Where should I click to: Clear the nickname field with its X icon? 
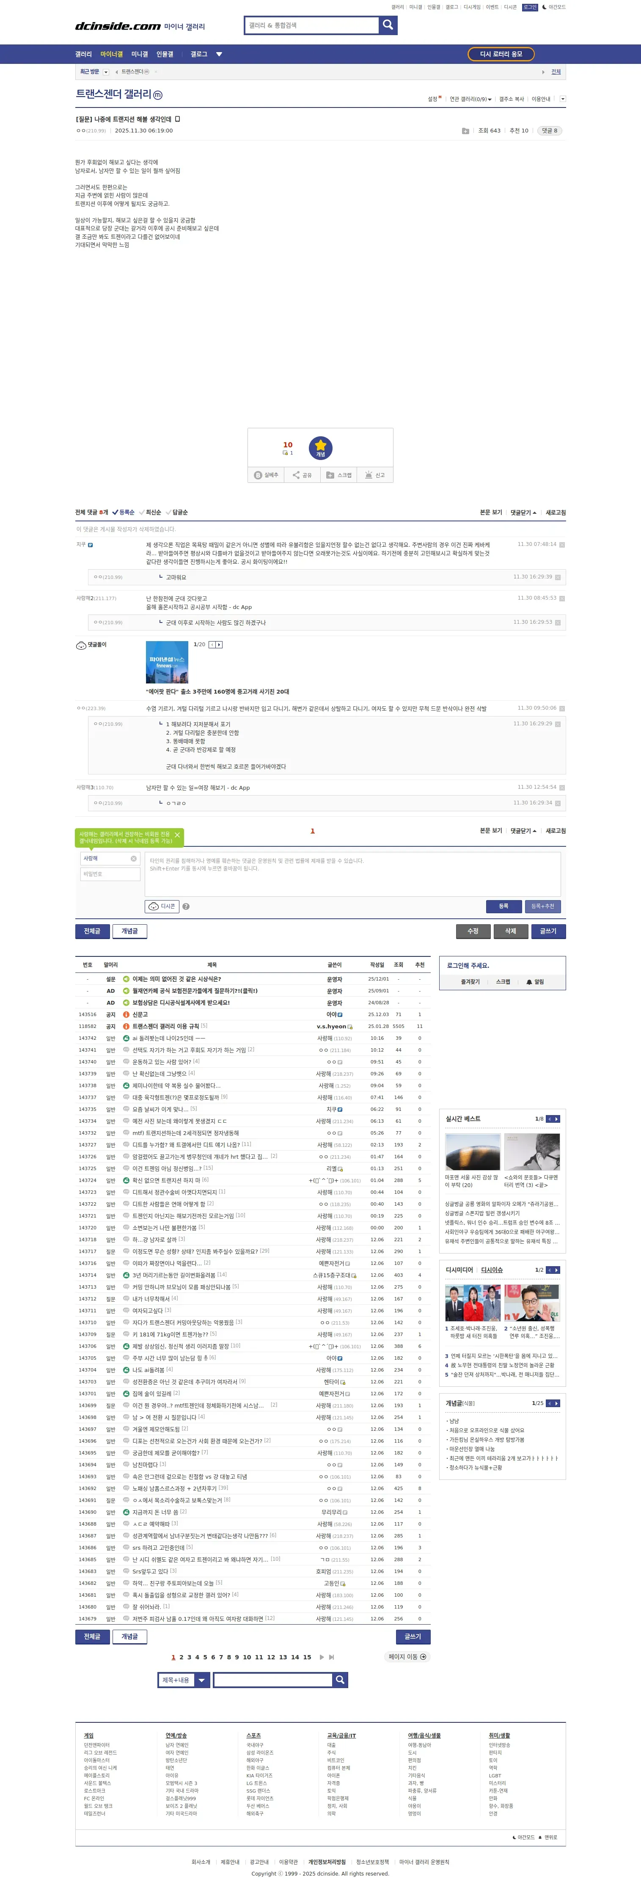[x=133, y=858]
